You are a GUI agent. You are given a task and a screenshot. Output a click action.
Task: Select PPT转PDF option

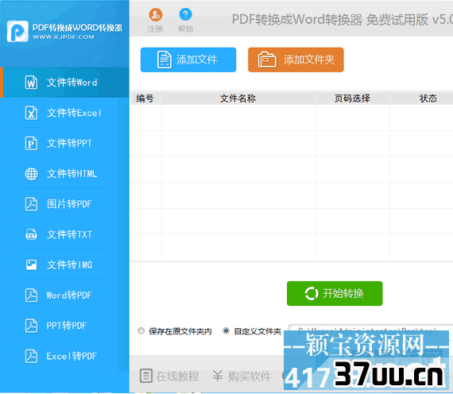(64, 326)
